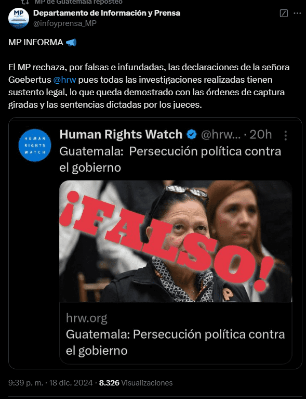306x399 pixels.
Task: Click the 9:39 p. m. 18 dic. 2024 timestamp
Action: (50, 383)
